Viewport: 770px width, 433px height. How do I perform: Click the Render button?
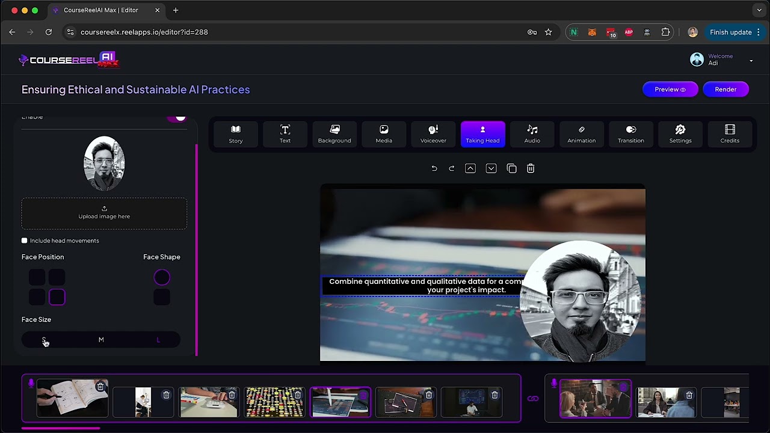[725, 89]
